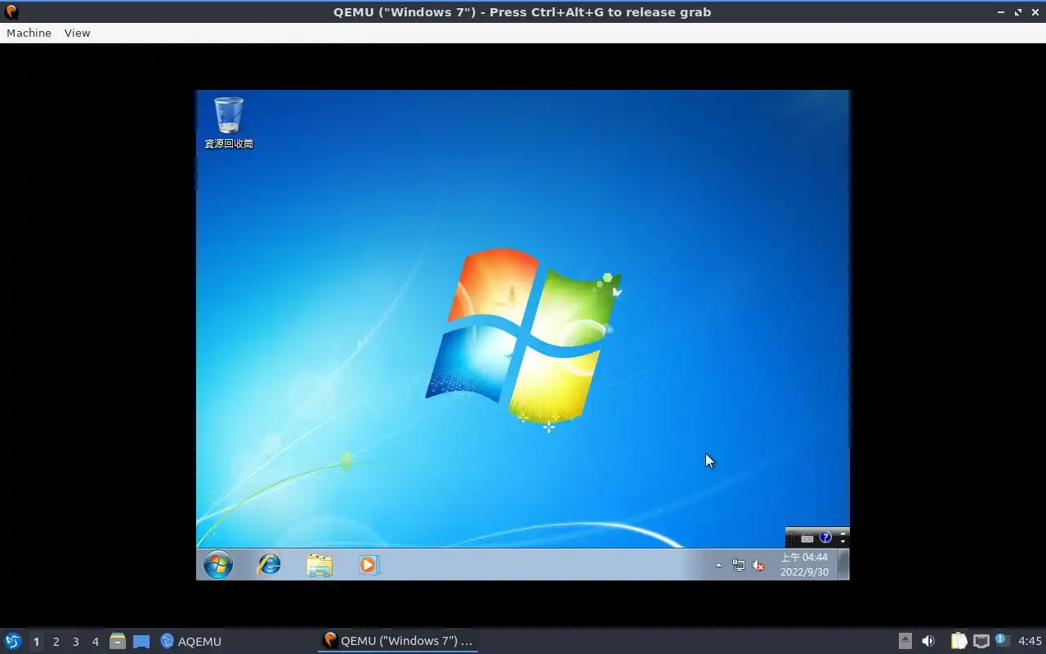Viewport: 1046px width, 654px height.
Task: Click the Show Desktop strip on Windows taskbar
Action: point(844,564)
